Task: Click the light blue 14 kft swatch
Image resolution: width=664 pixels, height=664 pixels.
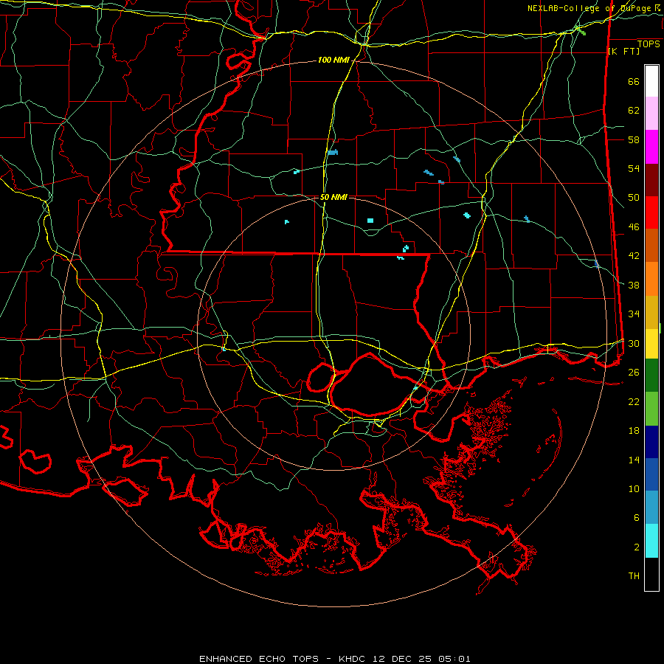Action: (x=651, y=508)
